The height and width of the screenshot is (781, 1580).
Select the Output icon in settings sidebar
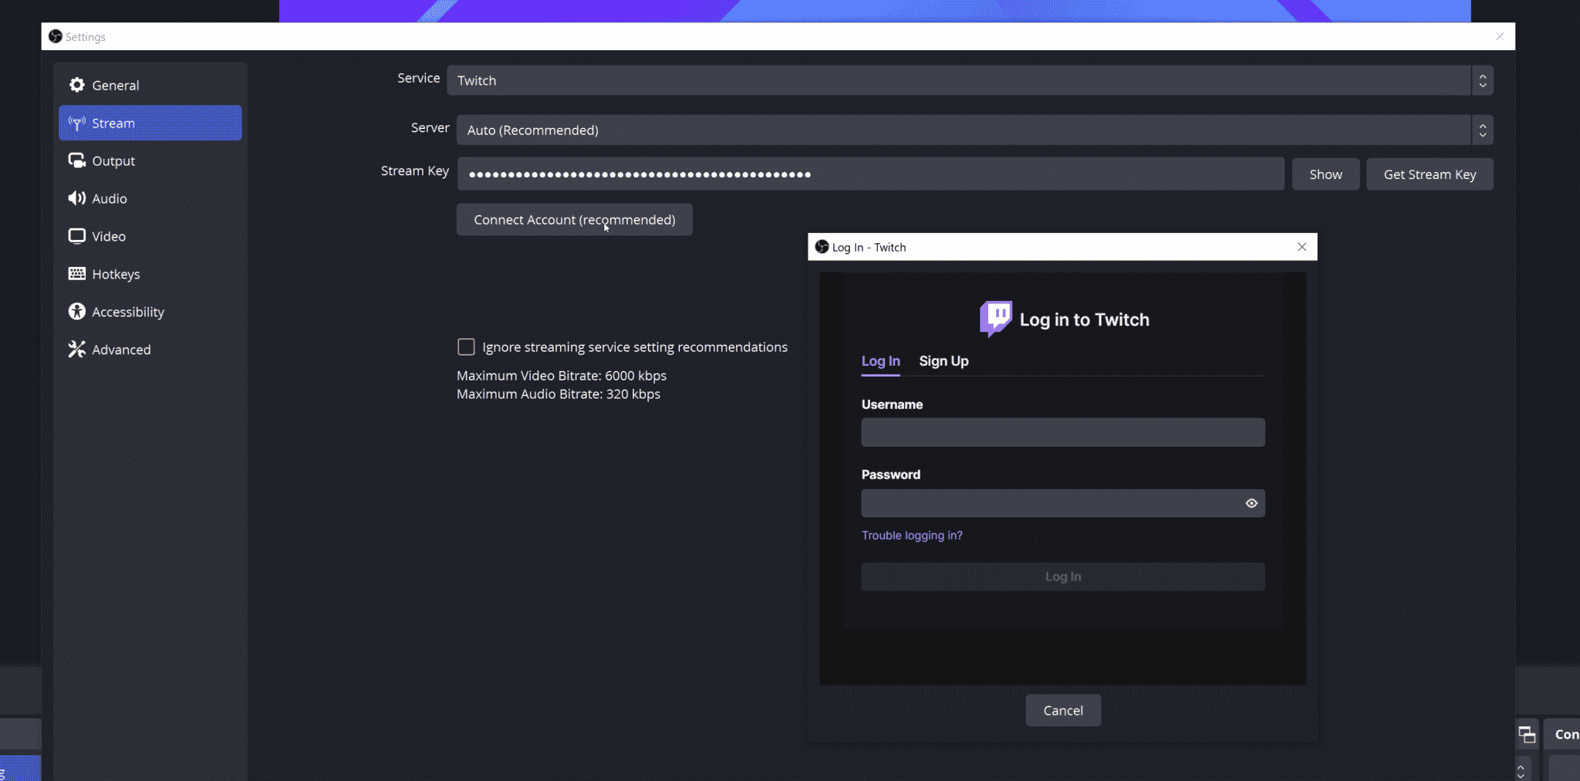(x=76, y=161)
